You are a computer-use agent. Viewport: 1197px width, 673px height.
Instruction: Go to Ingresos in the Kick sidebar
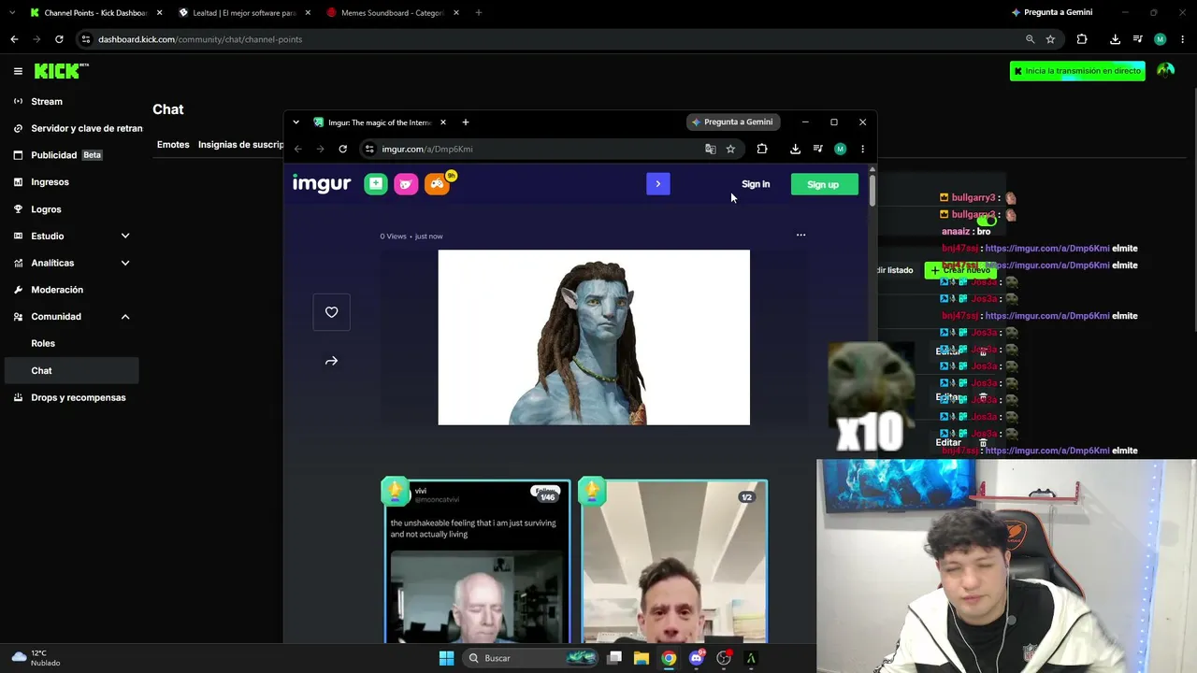pos(50,182)
